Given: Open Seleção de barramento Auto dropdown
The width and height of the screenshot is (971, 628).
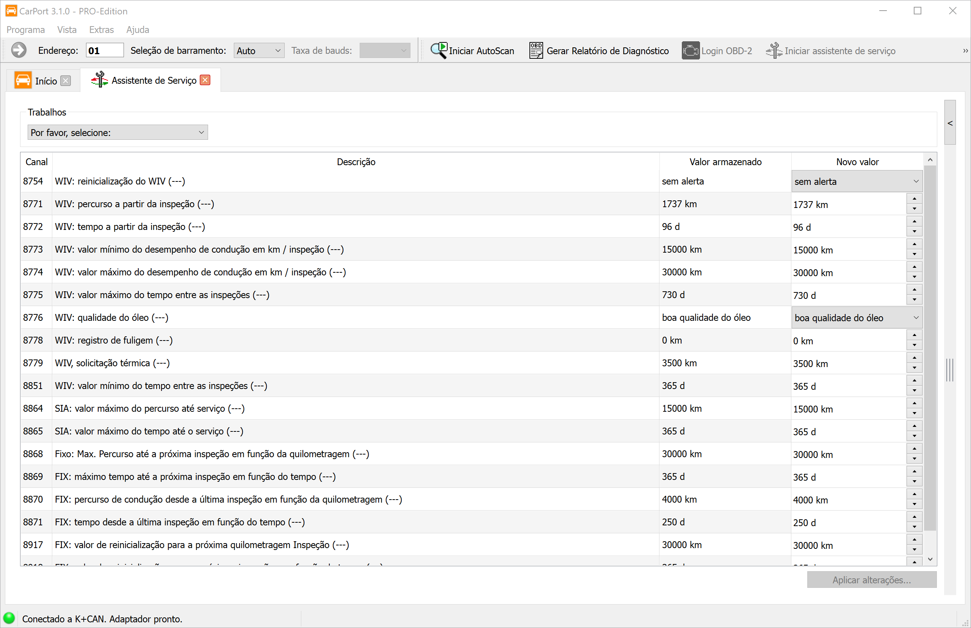Looking at the screenshot, I should pos(258,51).
